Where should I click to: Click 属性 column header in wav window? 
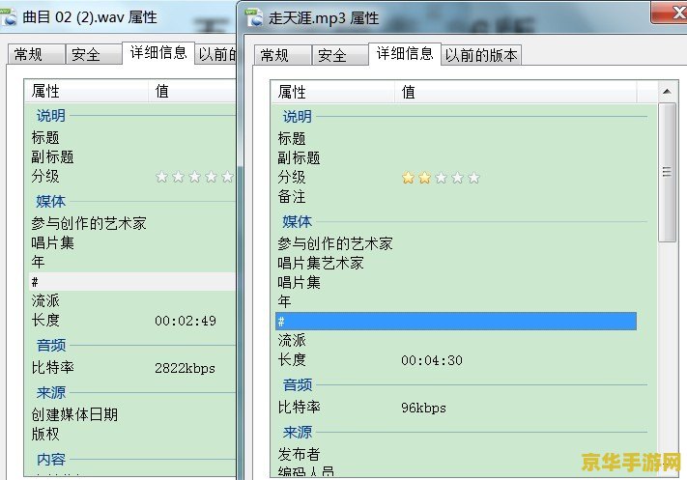click(x=87, y=91)
